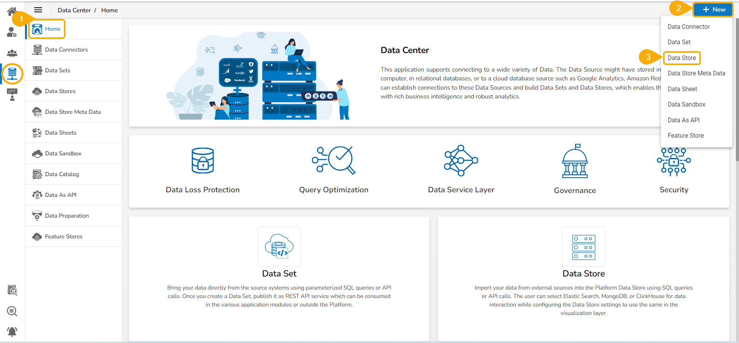Select Data Store in the New menu
This screenshot has height=343, width=739.
click(x=682, y=58)
